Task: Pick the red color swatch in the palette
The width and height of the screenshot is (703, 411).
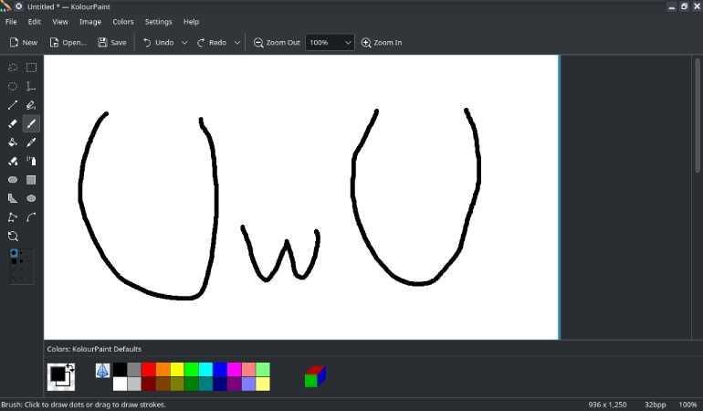Action: point(149,369)
